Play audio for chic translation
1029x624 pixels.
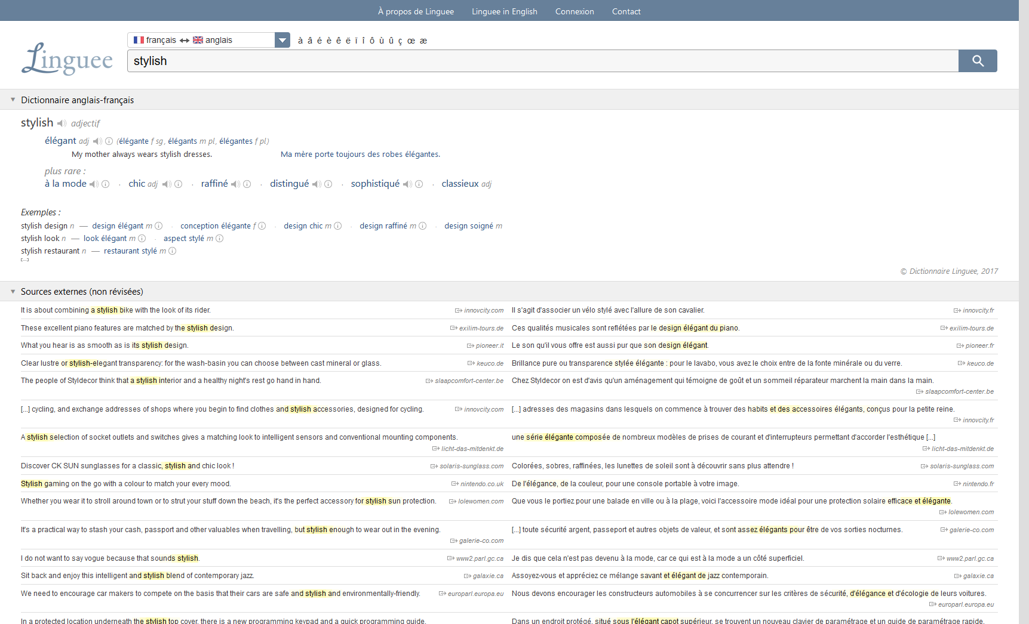(167, 184)
